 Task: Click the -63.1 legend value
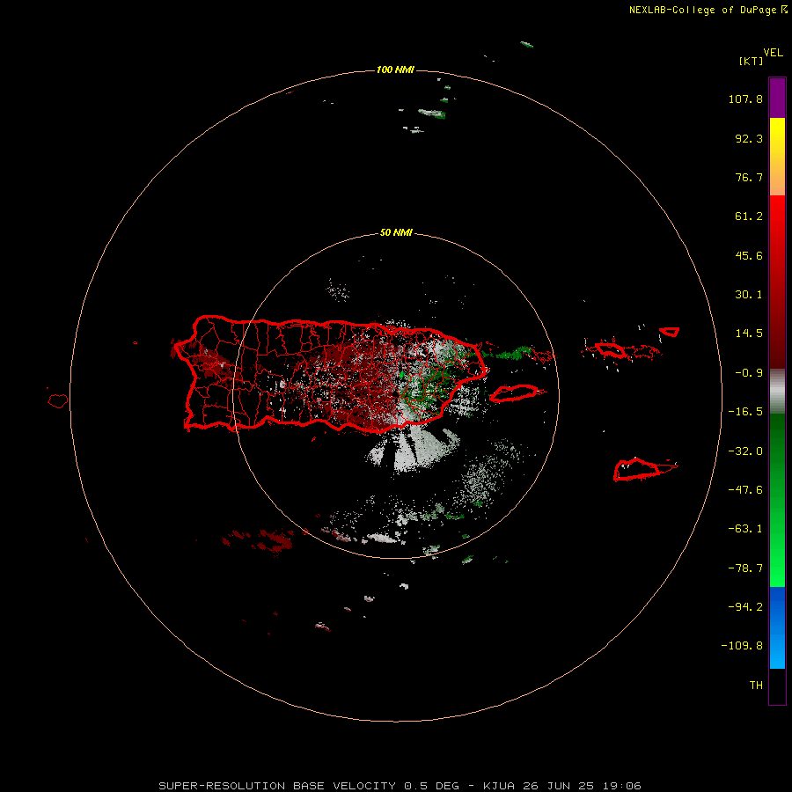point(745,529)
